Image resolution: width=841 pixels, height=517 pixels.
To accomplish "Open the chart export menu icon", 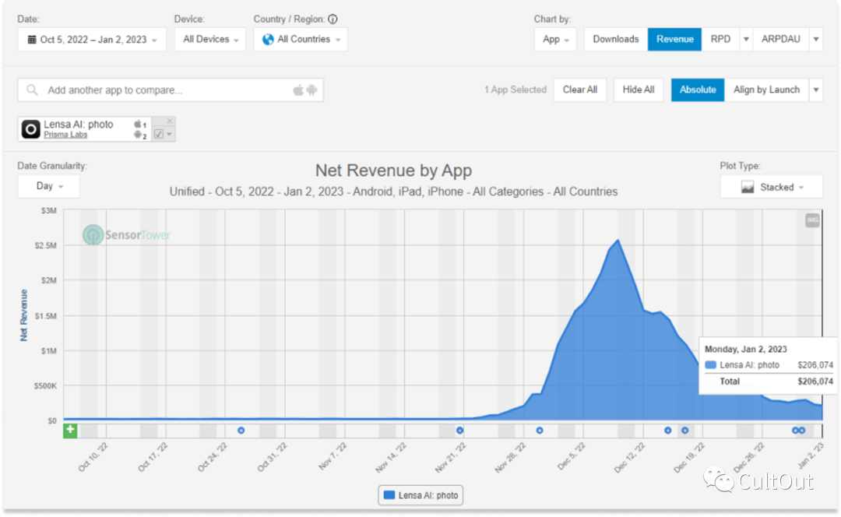I will click(812, 220).
